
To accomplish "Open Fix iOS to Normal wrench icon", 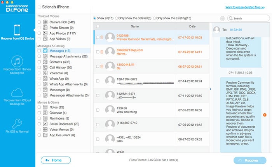I will (17, 123).
